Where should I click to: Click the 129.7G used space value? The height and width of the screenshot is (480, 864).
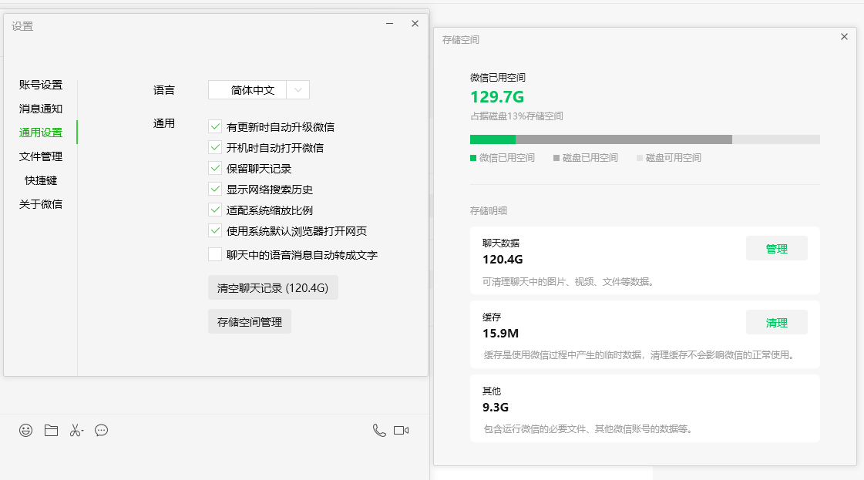(497, 97)
